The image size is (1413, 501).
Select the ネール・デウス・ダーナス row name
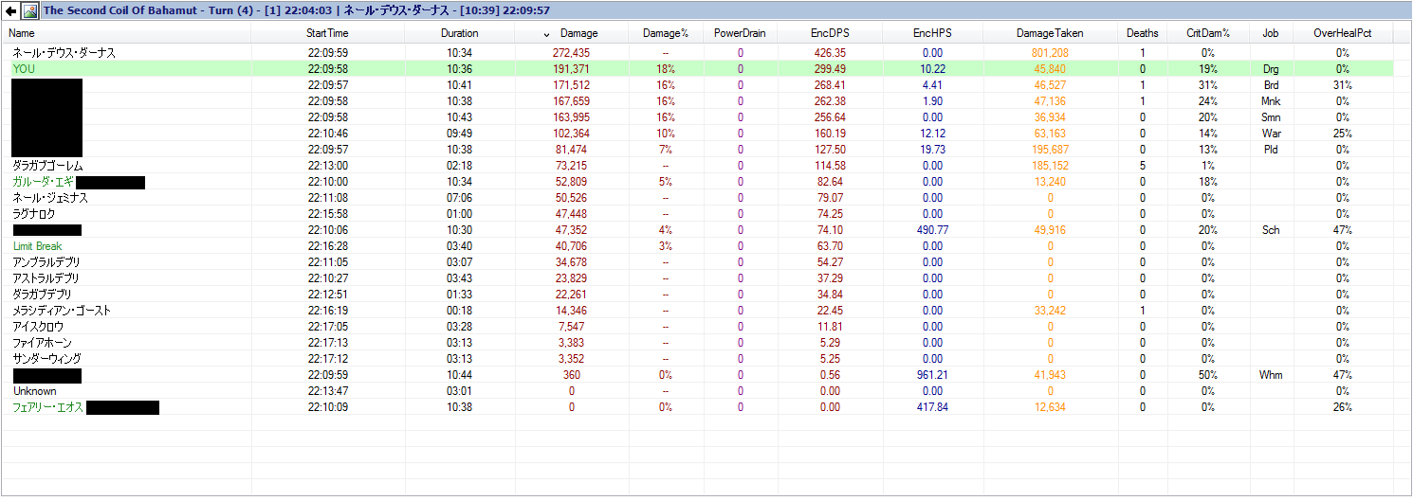point(64,53)
